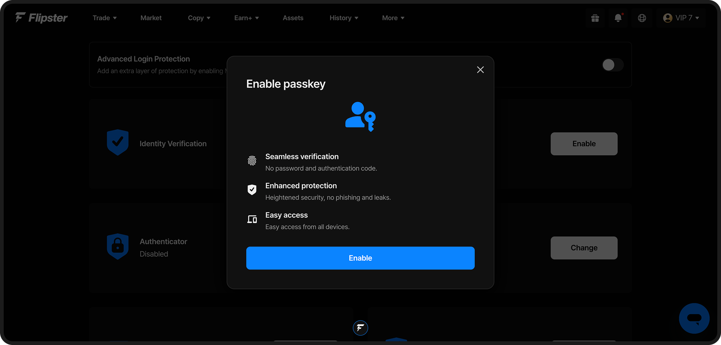The image size is (721, 345).
Task: Open the gift rewards icon
Action: click(x=595, y=18)
